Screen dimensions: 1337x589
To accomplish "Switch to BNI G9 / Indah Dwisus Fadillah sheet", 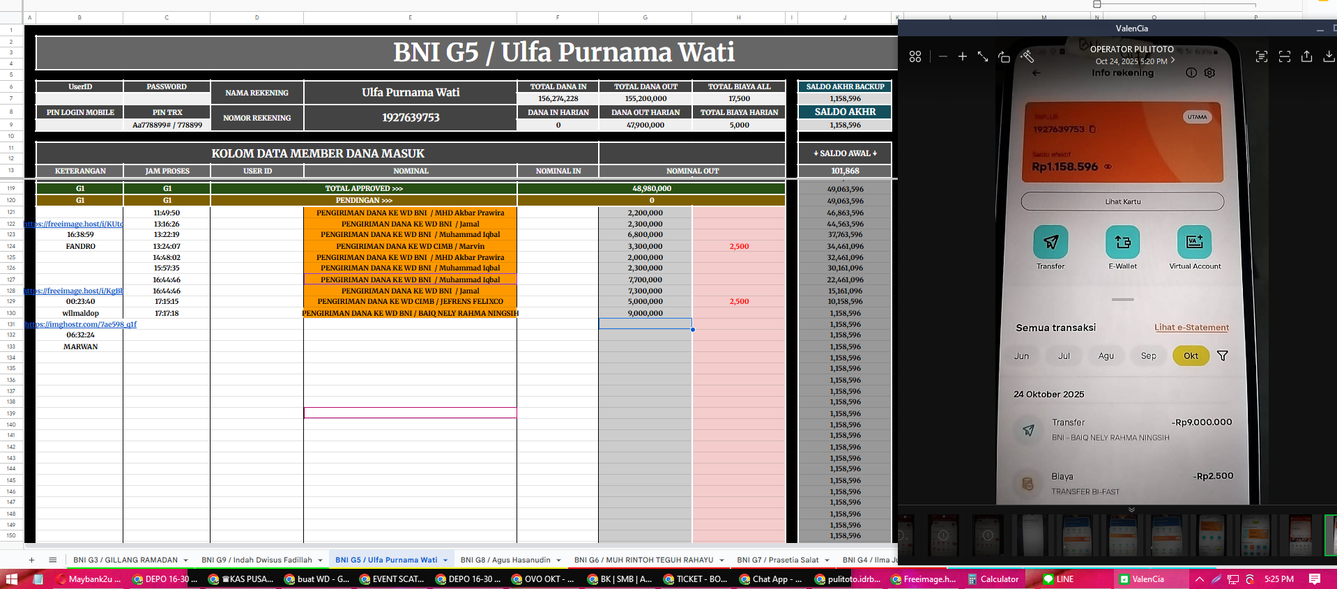I will 257,560.
